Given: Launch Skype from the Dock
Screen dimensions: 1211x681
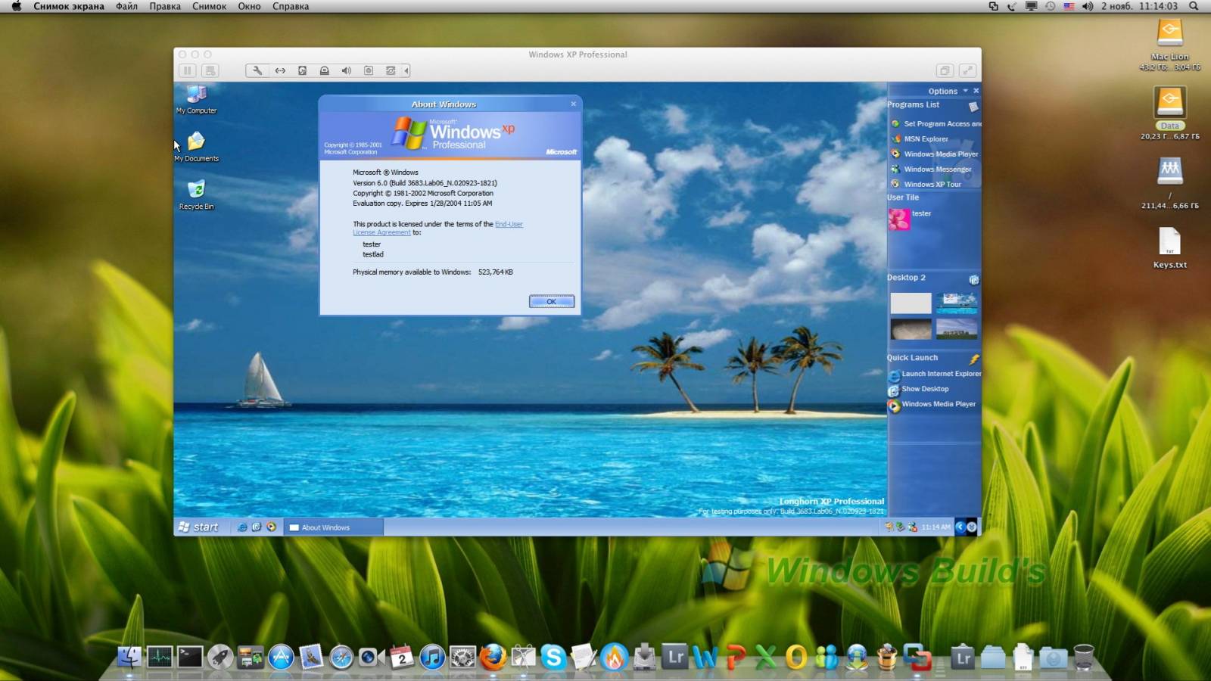Looking at the screenshot, I should [553, 657].
